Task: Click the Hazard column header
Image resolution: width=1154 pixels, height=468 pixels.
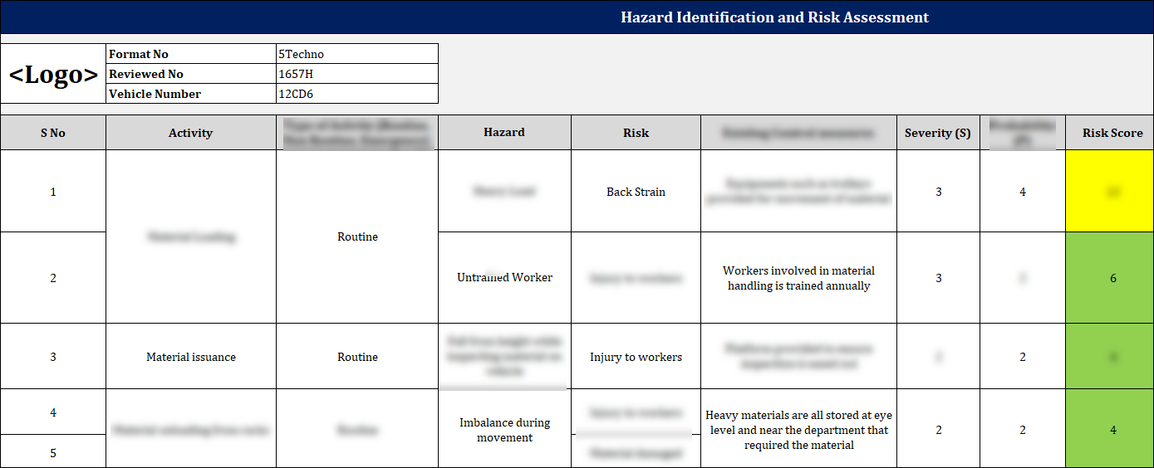Action: [x=504, y=132]
